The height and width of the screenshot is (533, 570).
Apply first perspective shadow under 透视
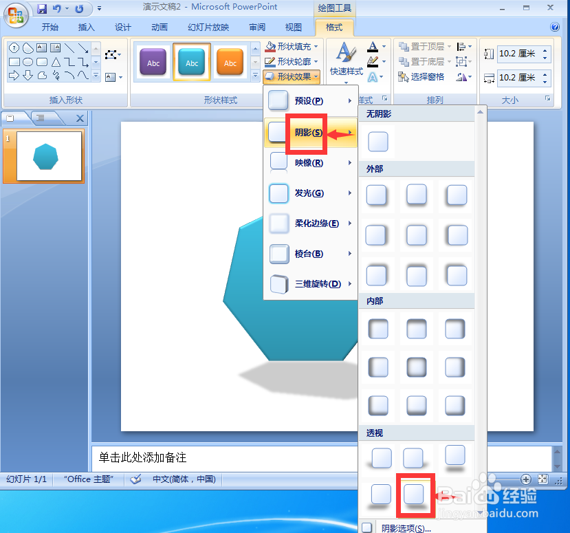pyautogui.click(x=381, y=457)
